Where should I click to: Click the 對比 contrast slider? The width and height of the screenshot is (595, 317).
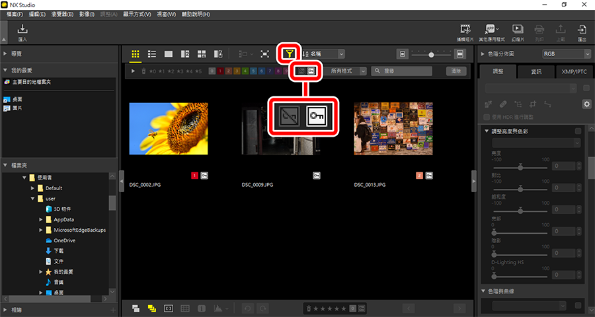(520, 188)
